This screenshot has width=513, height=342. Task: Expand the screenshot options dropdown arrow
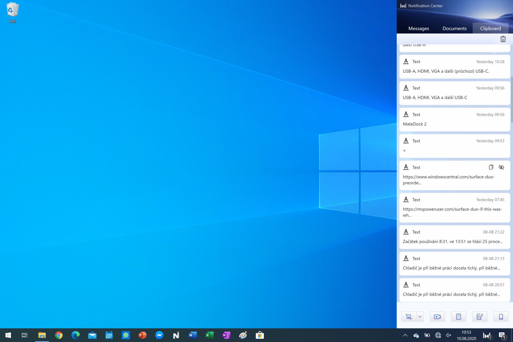[420, 317]
